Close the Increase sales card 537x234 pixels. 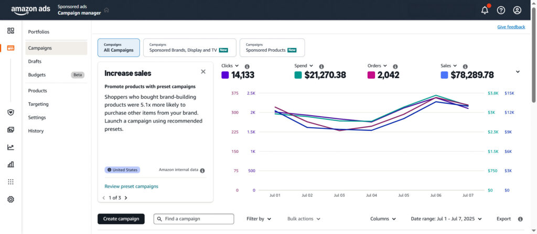click(203, 72)
